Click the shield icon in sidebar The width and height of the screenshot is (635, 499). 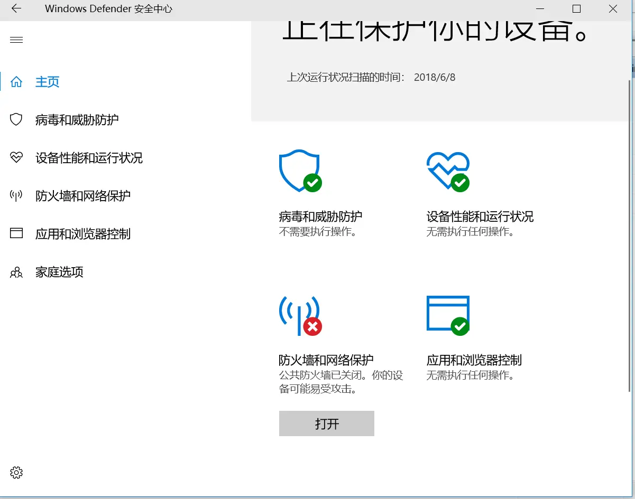coord(16,119)
